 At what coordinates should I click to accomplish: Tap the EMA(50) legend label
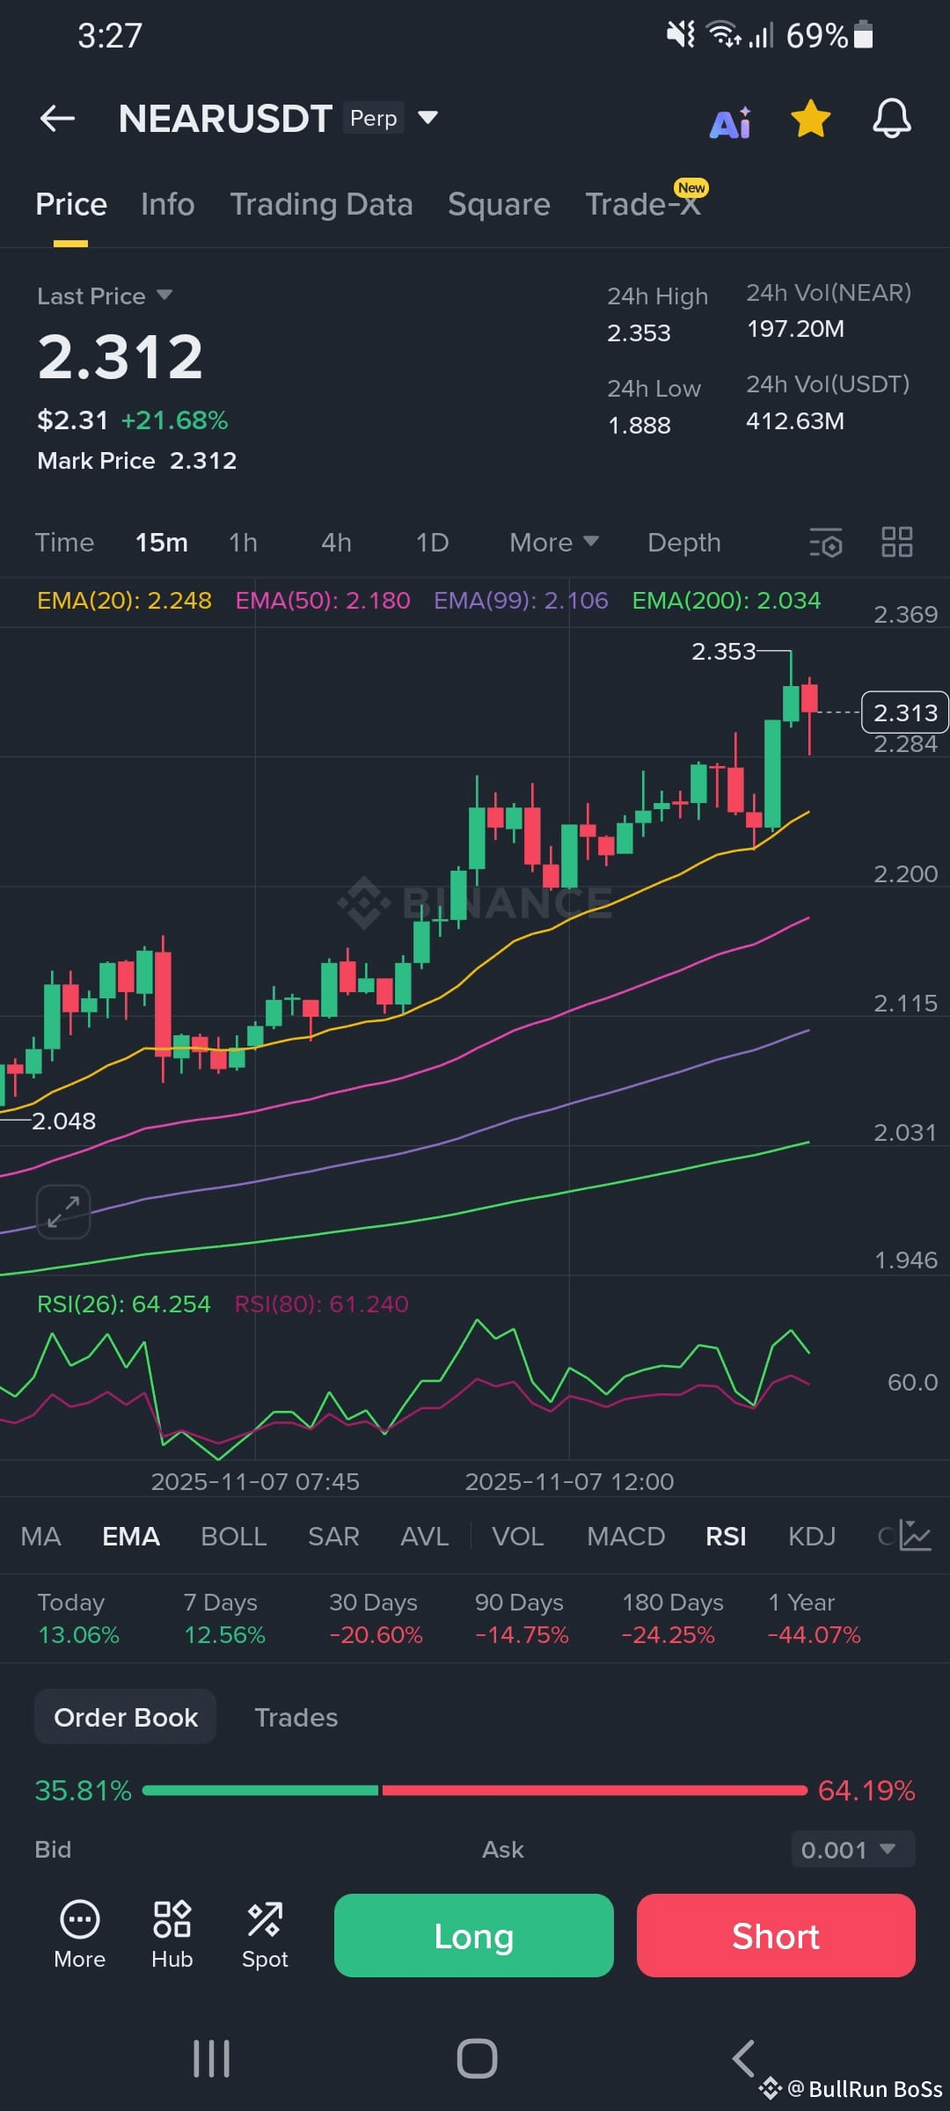point(323,600)
